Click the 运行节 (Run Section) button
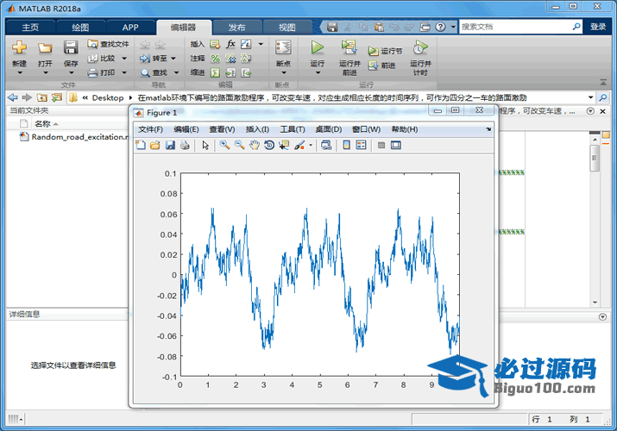Screen dimensions: 617x431 [x=385, y=51]
